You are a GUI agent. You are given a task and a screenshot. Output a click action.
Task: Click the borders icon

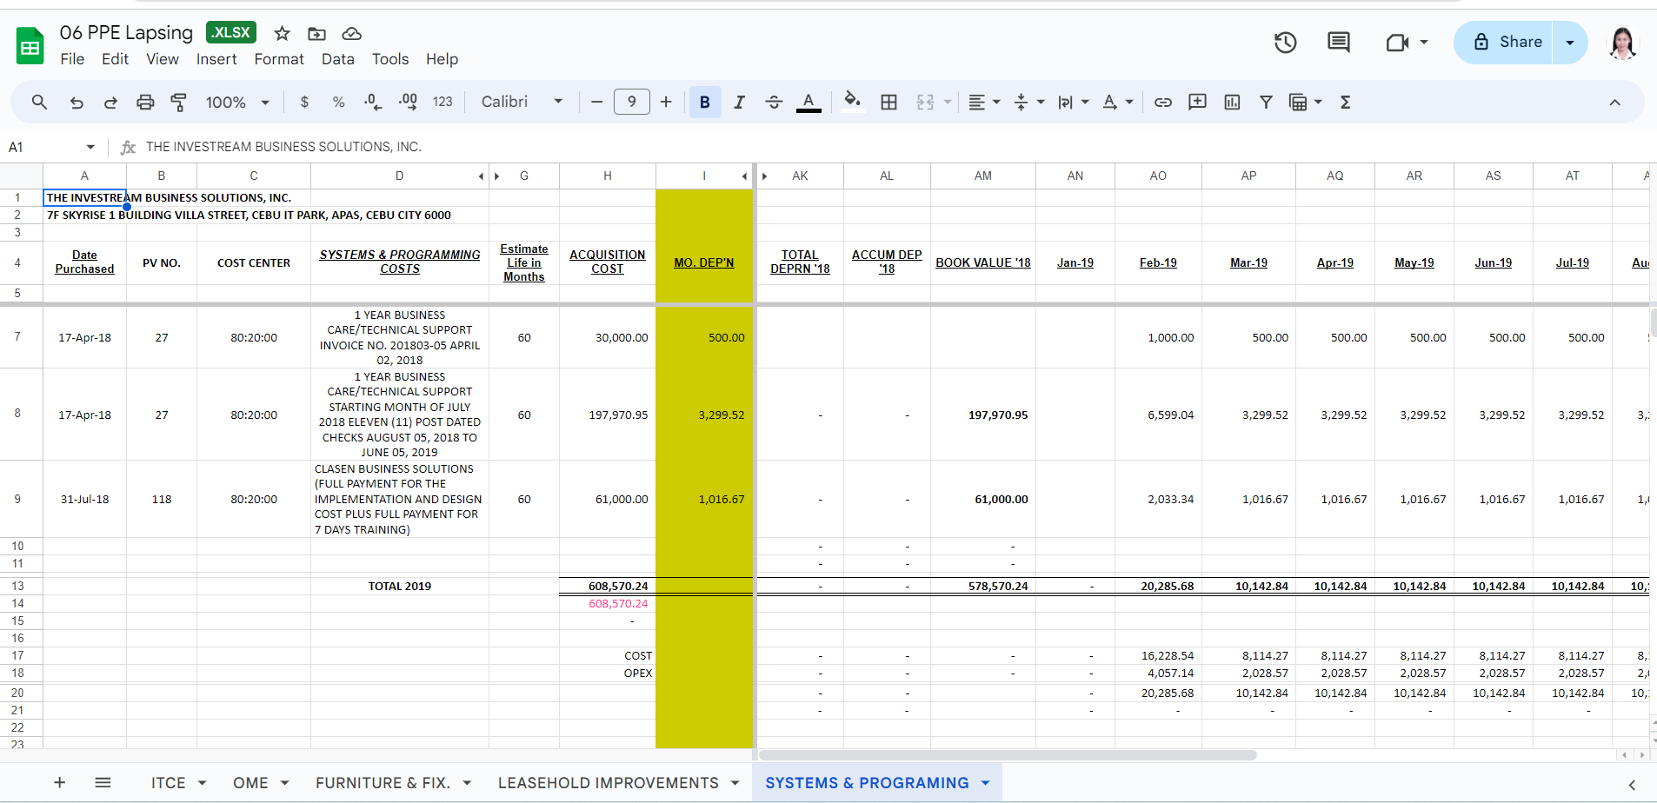click(888, 103)
